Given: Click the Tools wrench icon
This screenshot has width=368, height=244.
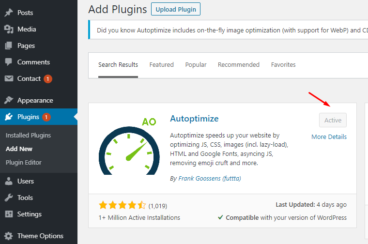Looking at the screenshot, I should pyautogui.click(x=9, y=198).
